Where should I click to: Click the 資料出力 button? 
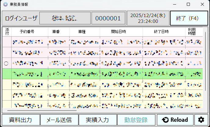coord(21,120)
